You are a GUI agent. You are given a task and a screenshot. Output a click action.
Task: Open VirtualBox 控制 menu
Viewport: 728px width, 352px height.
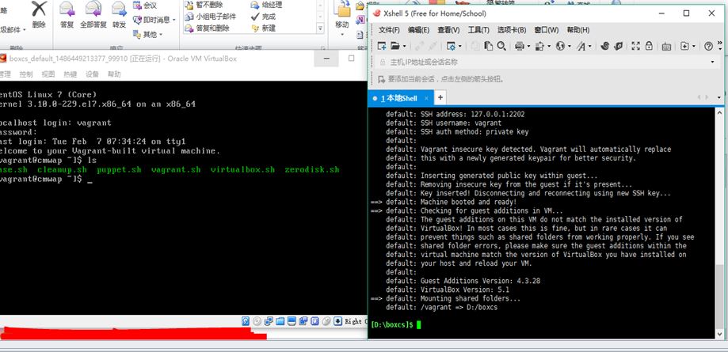(26, 74)
